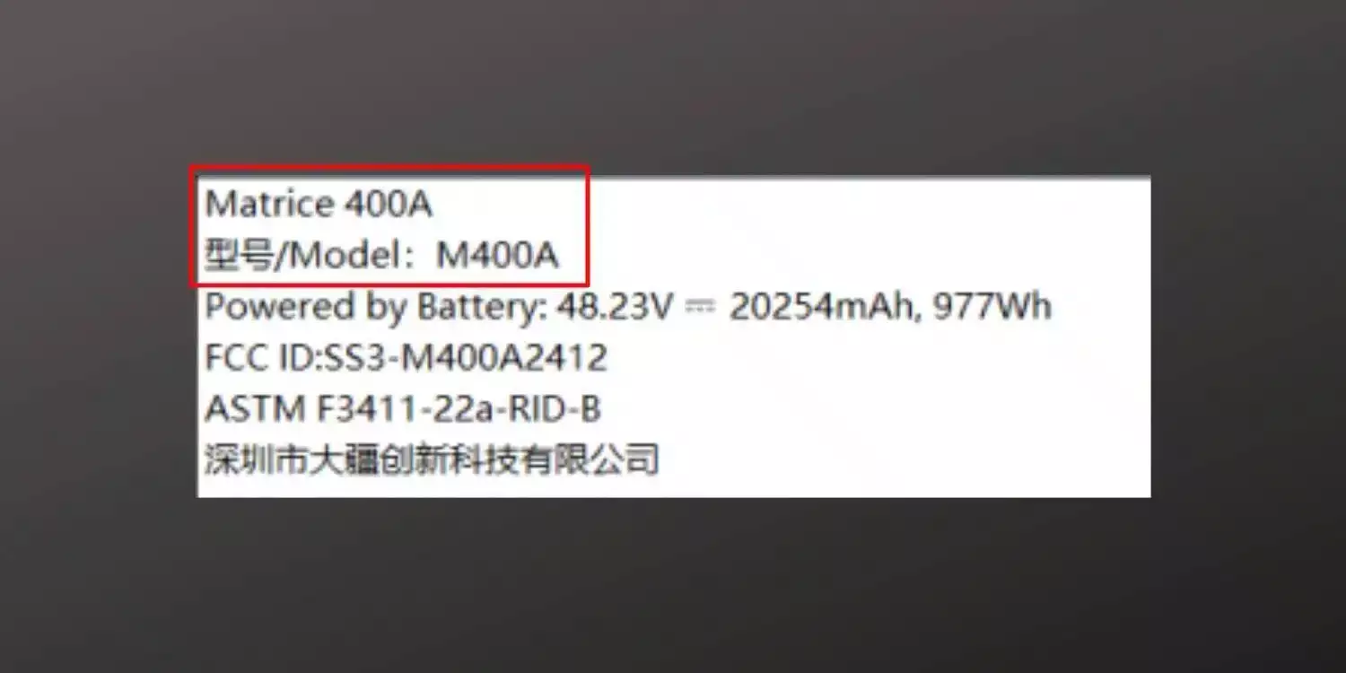The height and width of the screenshot is (673, 1346).
Task: Click the direct current symbol after 48.23V
Action: 701,308
